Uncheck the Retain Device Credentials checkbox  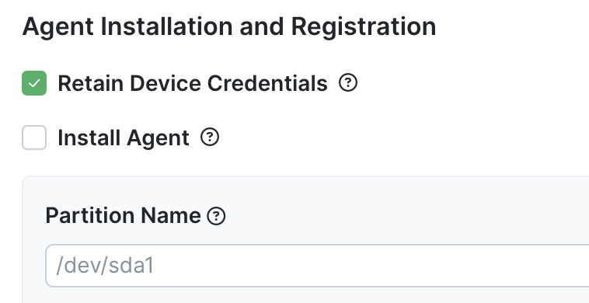34,83
